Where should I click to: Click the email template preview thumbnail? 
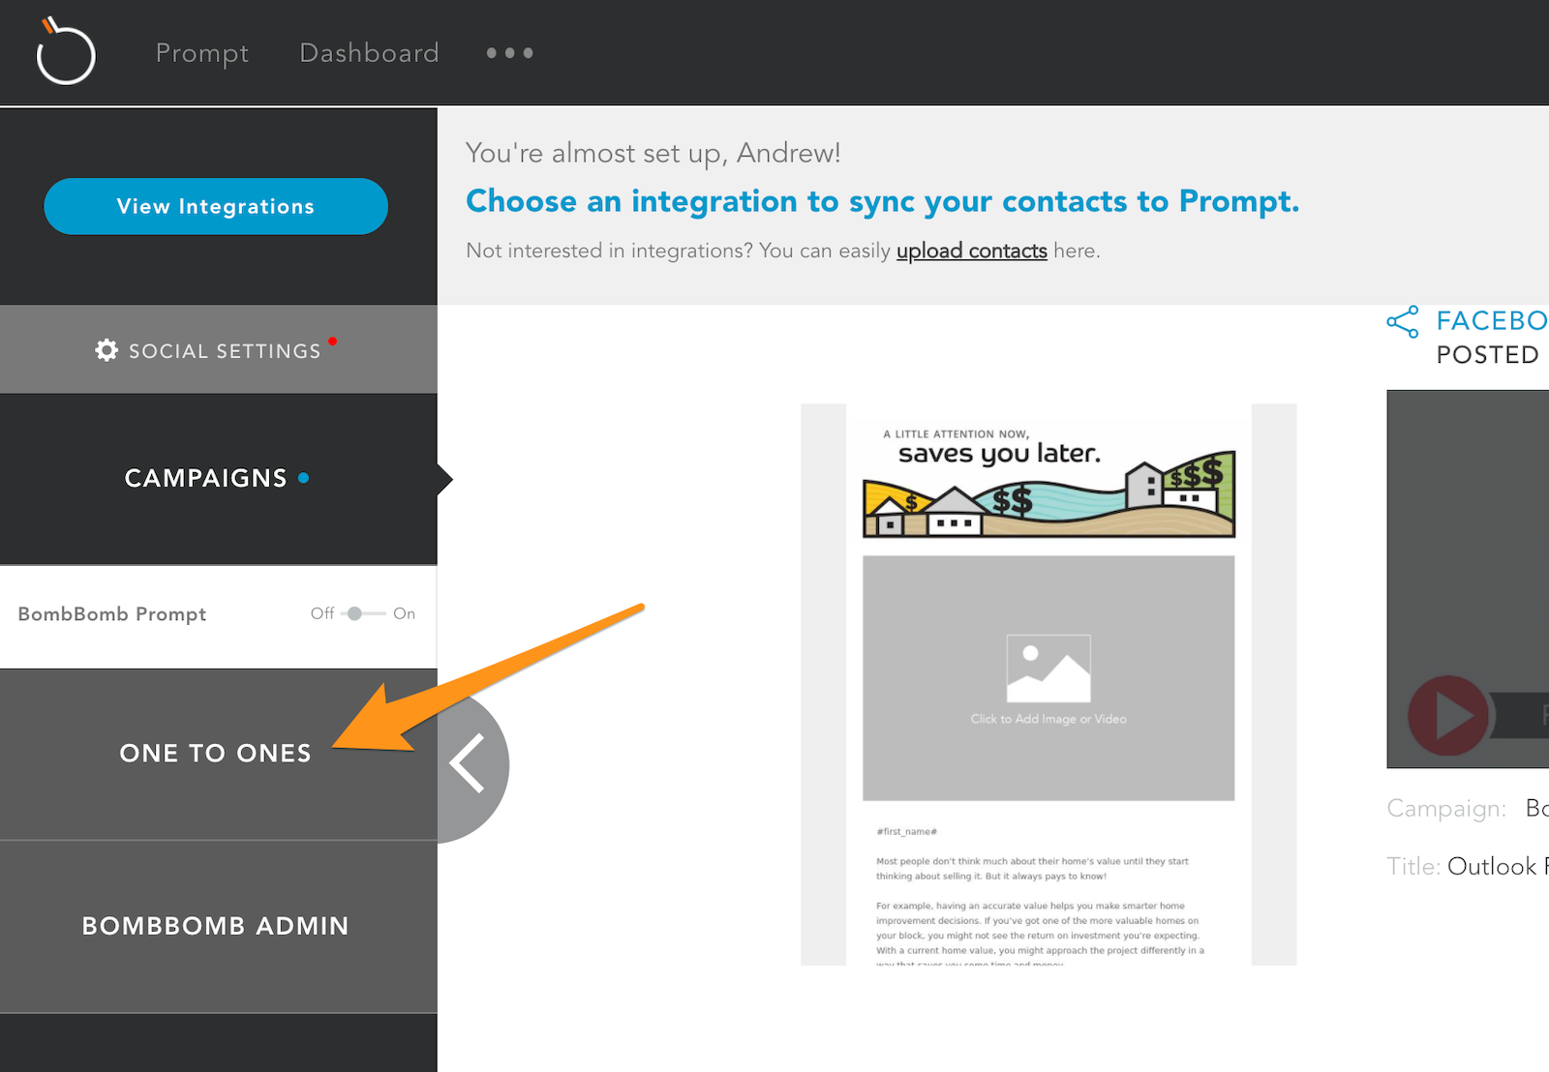point(1048,684)
